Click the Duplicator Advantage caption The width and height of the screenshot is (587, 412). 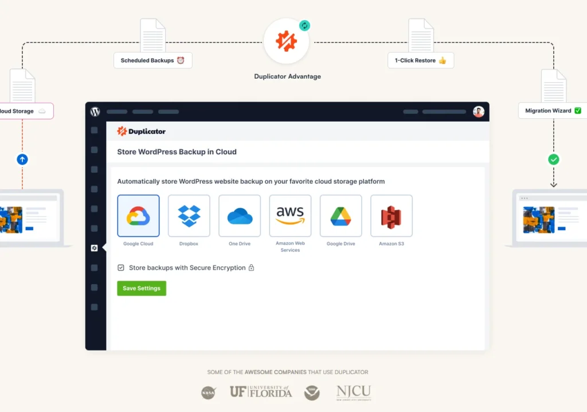288,76
